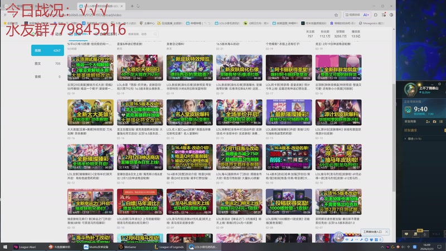The image size is (446, 251).
Task: Open the 新皮肤特效预览 video thumbnail
Action: pos(190,67)
